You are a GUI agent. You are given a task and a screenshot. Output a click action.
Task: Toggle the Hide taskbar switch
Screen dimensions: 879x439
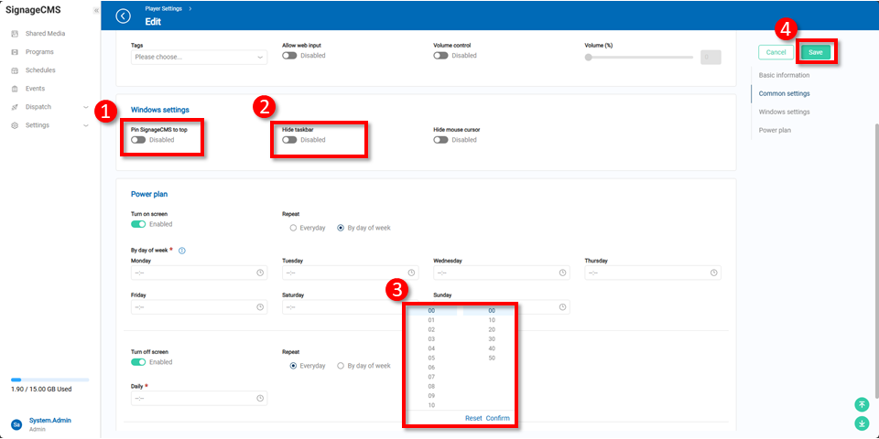tap(289, 140)
